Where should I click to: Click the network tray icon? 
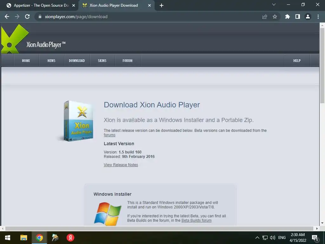coord(265,238)
